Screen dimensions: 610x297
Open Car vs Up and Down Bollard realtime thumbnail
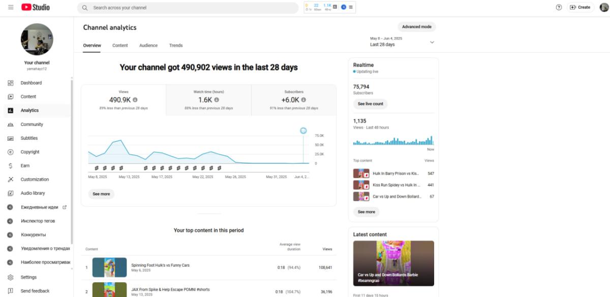coord(361,196)
